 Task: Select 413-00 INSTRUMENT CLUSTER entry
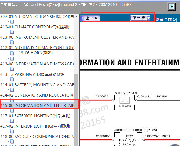click(37, 37)
